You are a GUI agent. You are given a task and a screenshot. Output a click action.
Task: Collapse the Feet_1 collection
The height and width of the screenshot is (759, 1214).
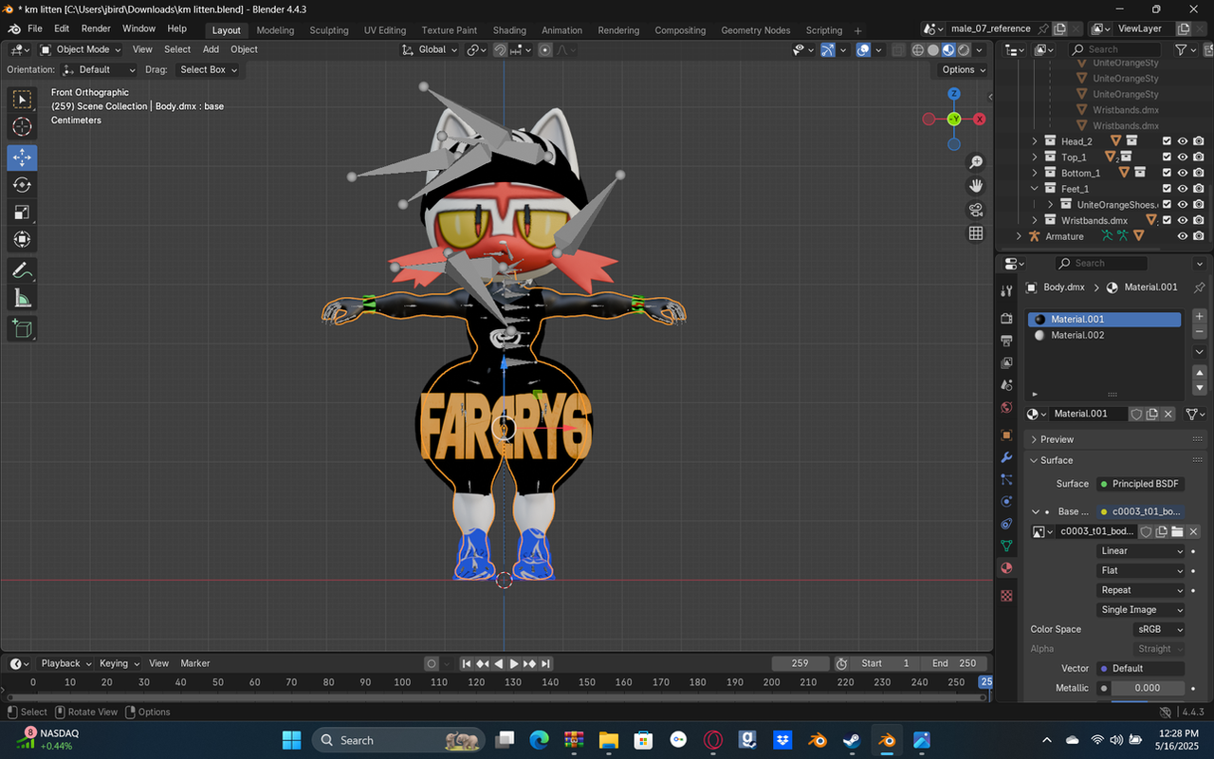click(1035, 189)
